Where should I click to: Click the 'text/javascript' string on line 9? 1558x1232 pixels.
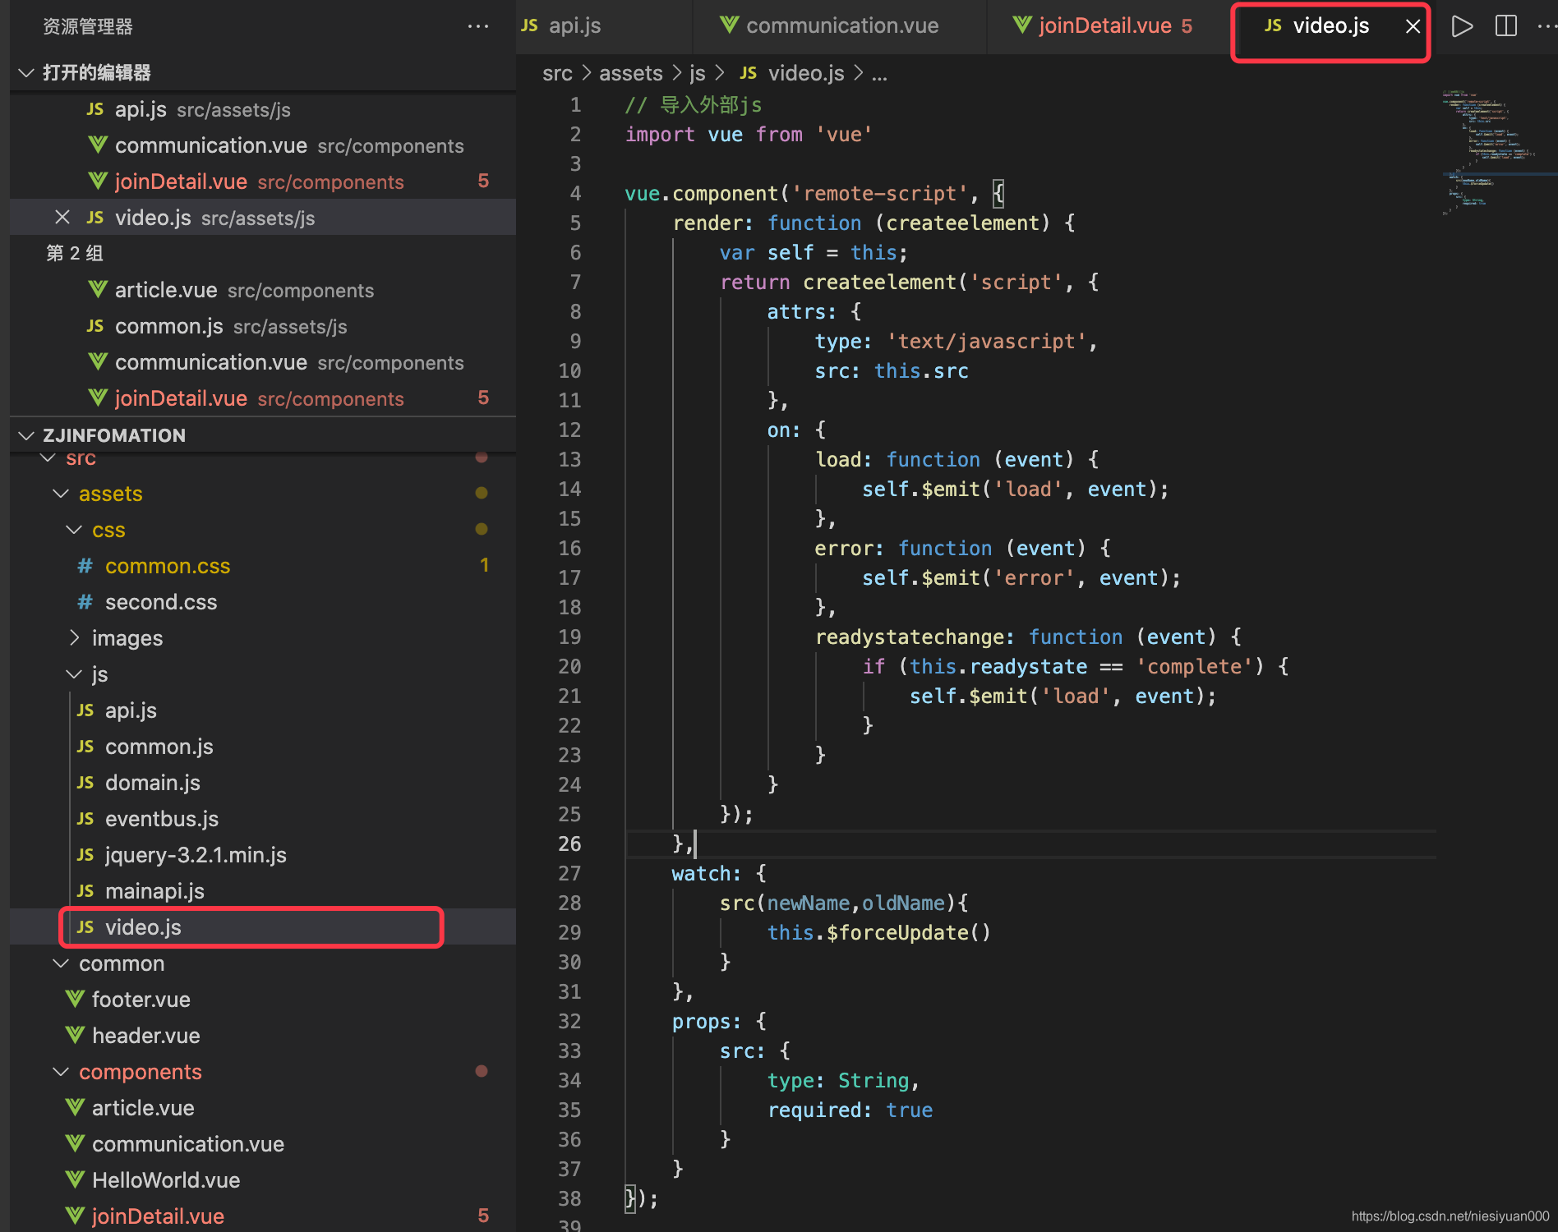(x=986, y=342)
